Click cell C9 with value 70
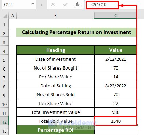 tap(115, 94)
